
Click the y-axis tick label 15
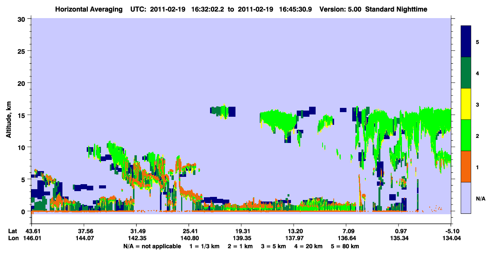point(22,115)
